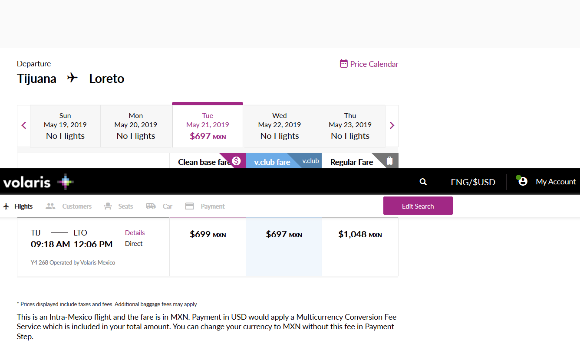580x347 pixels.
Task: Click the Flights airplane step icon
Action: point(6,206)
